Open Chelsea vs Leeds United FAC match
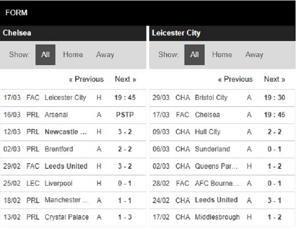 coord(73,166)
